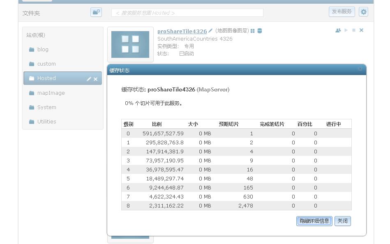Viewport: 390px width, 244px height.
Task: Click the 关闭 button
Action: [342, 221]
